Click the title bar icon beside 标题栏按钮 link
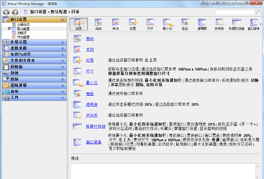Viewport: 264px width, 179px height. click(77, 126)
